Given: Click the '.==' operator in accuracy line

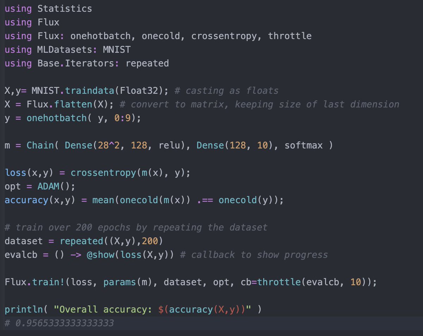Looking at the screenshot, I should pos(205,200).
